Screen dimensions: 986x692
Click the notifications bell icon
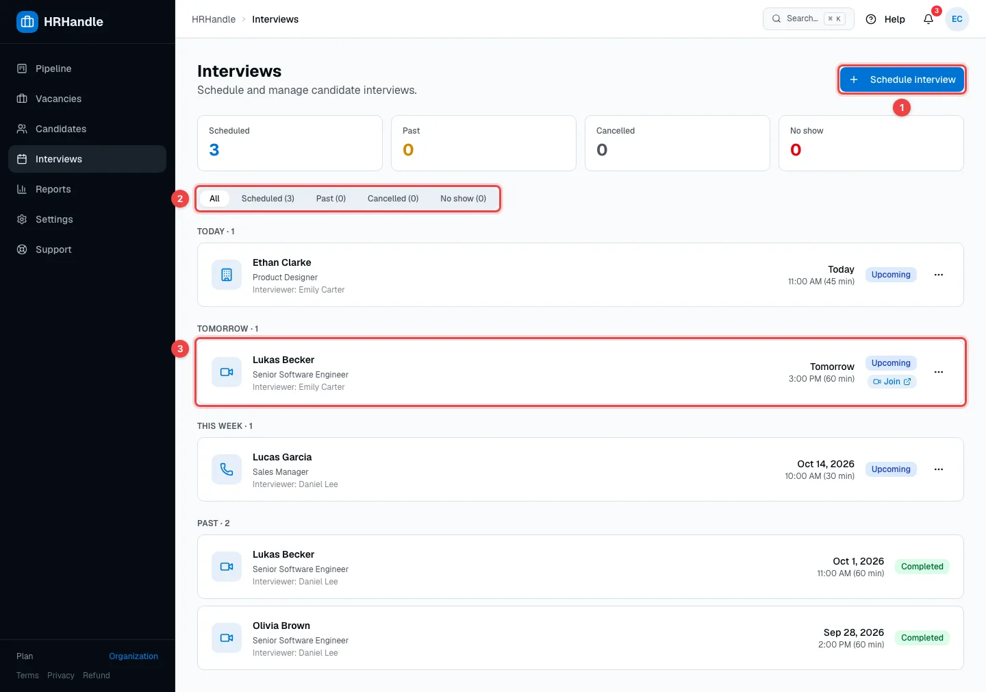click(x=928, y=19)
